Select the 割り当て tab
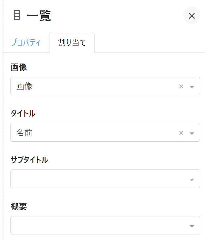The width and height of the screenshot is (205, 240). point(72,43)
